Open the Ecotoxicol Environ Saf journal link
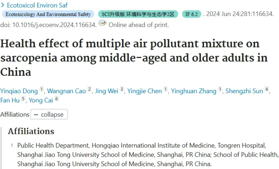279x169 pixels. (37, 5)
